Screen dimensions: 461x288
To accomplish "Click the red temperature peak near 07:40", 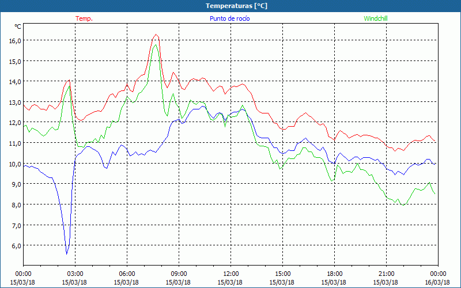I will [x=156, y=35].
